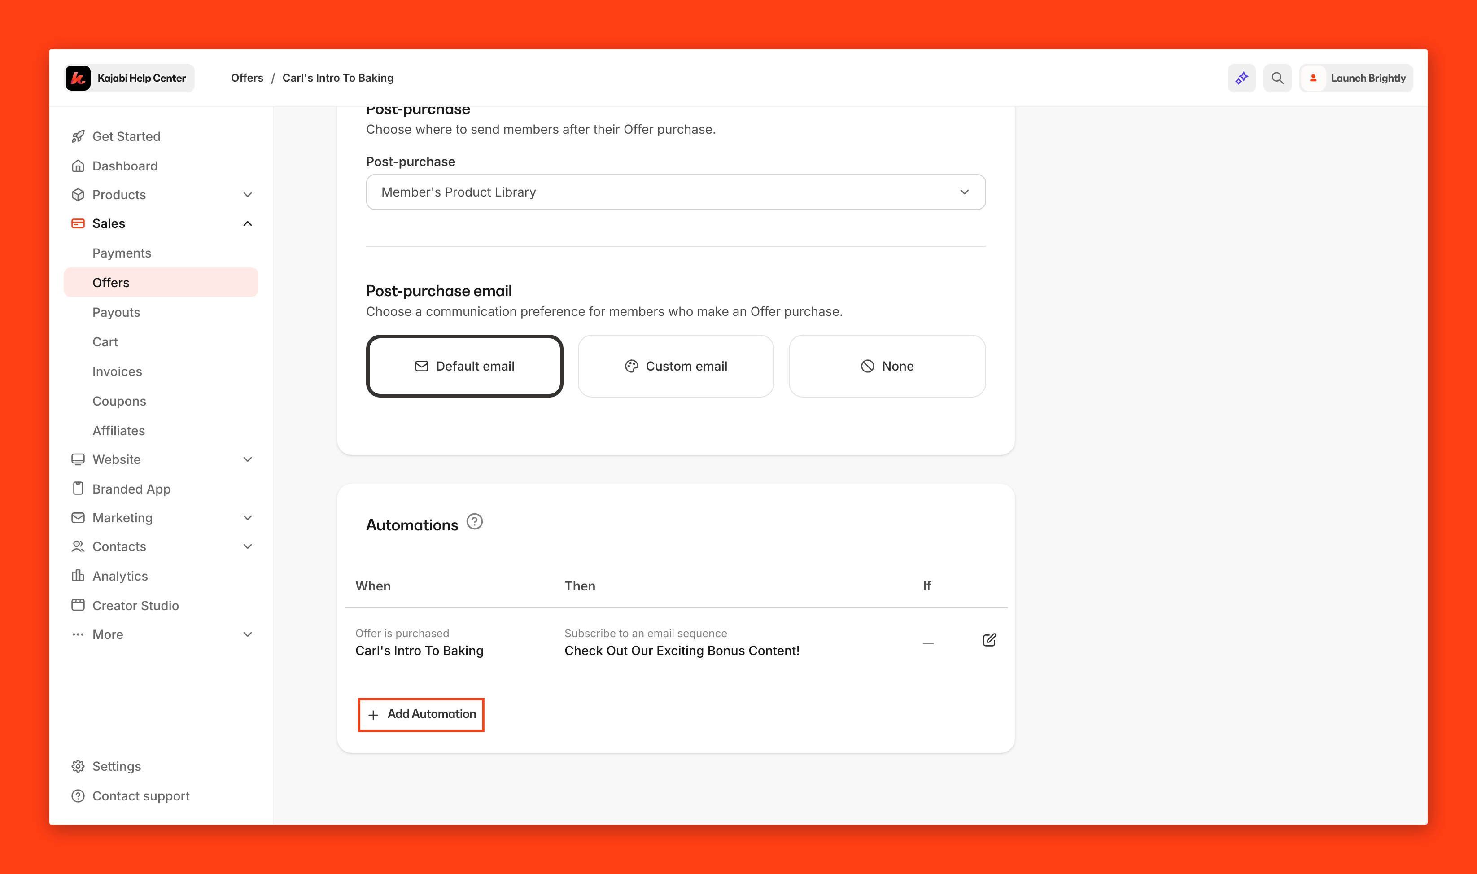Select the Custom email option
1477x874 pixels.
tap(676, 366)
